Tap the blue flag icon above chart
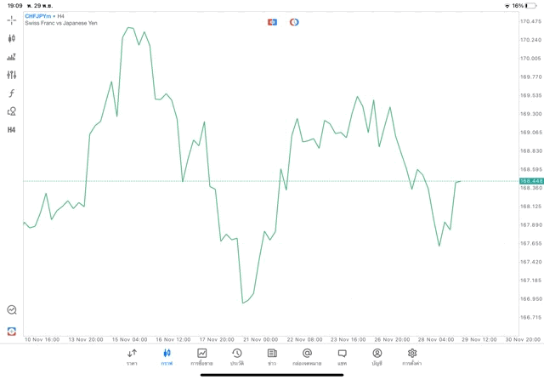Screen dimensions: 544x380 click(x=272, y=22)
